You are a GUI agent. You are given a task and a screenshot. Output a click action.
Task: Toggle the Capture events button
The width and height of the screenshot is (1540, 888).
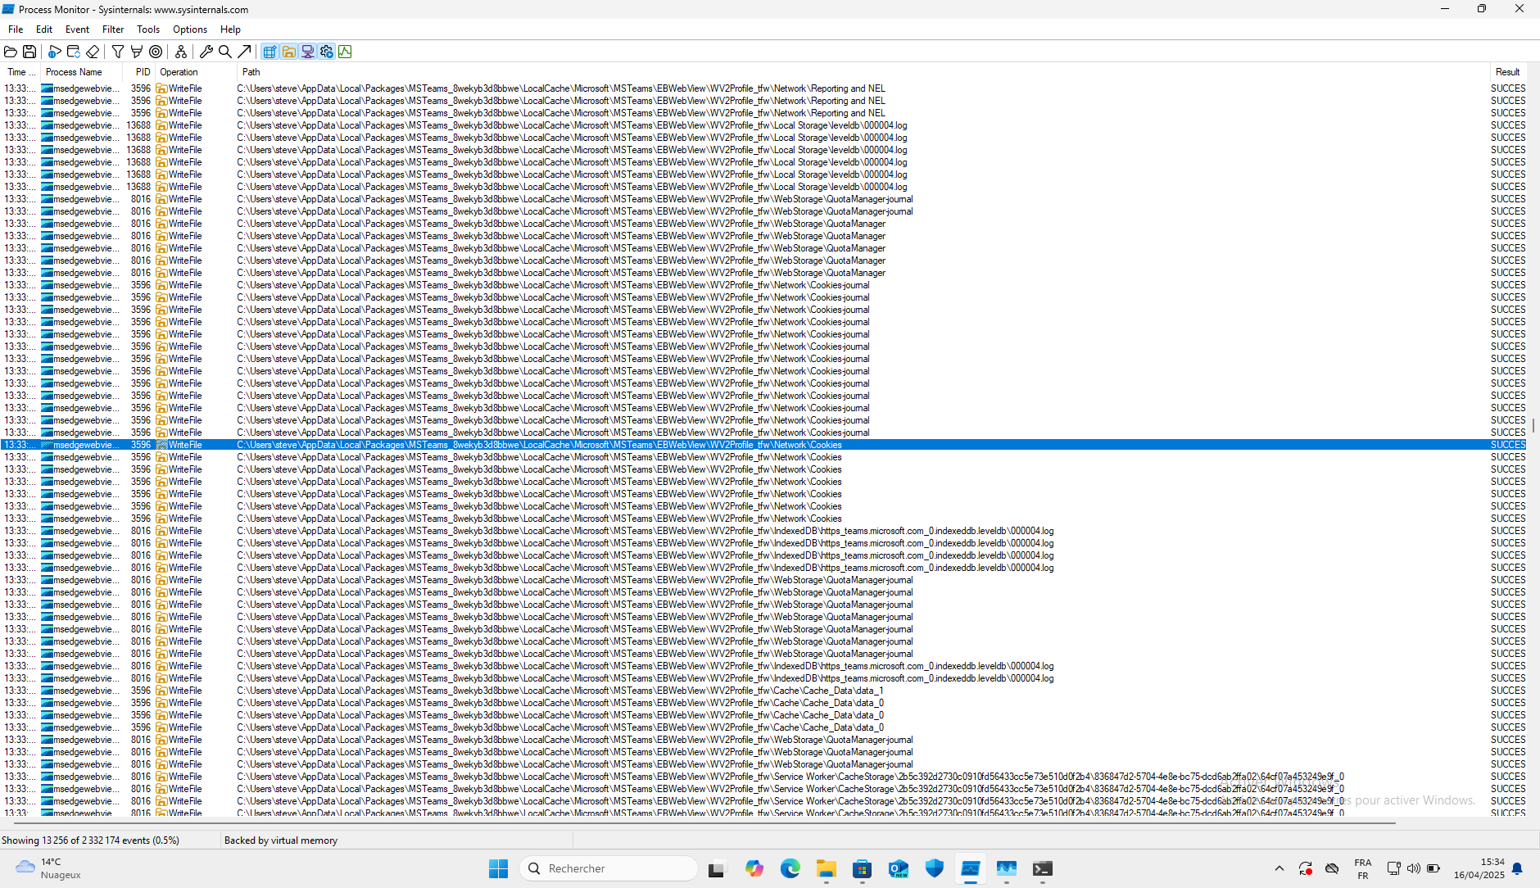click(x=54, y=52)
